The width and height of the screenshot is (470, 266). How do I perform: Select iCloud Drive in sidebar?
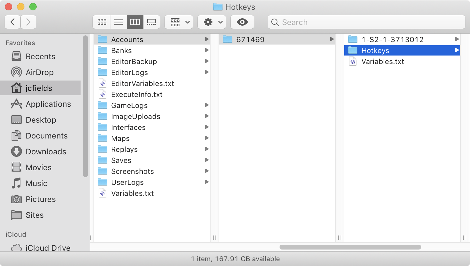pos(48,248)
